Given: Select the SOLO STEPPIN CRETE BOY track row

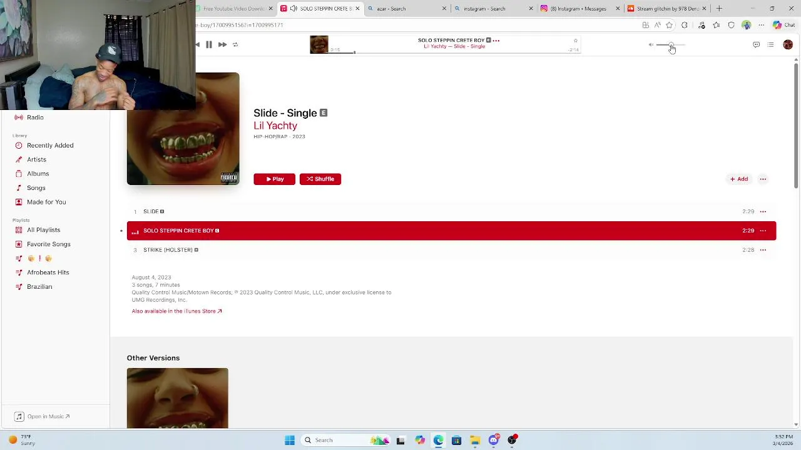Looking at the screenshot, I should [451, 231].
